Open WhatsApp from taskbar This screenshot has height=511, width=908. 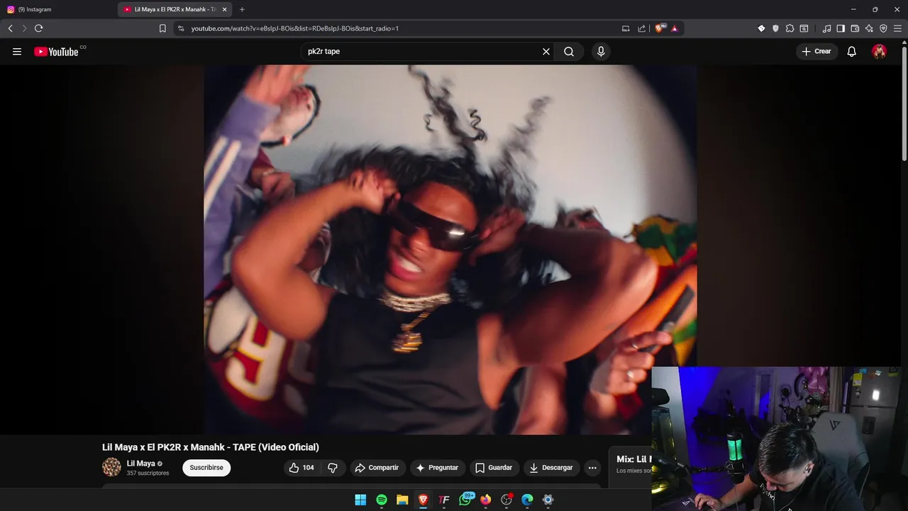click(465, 500)
